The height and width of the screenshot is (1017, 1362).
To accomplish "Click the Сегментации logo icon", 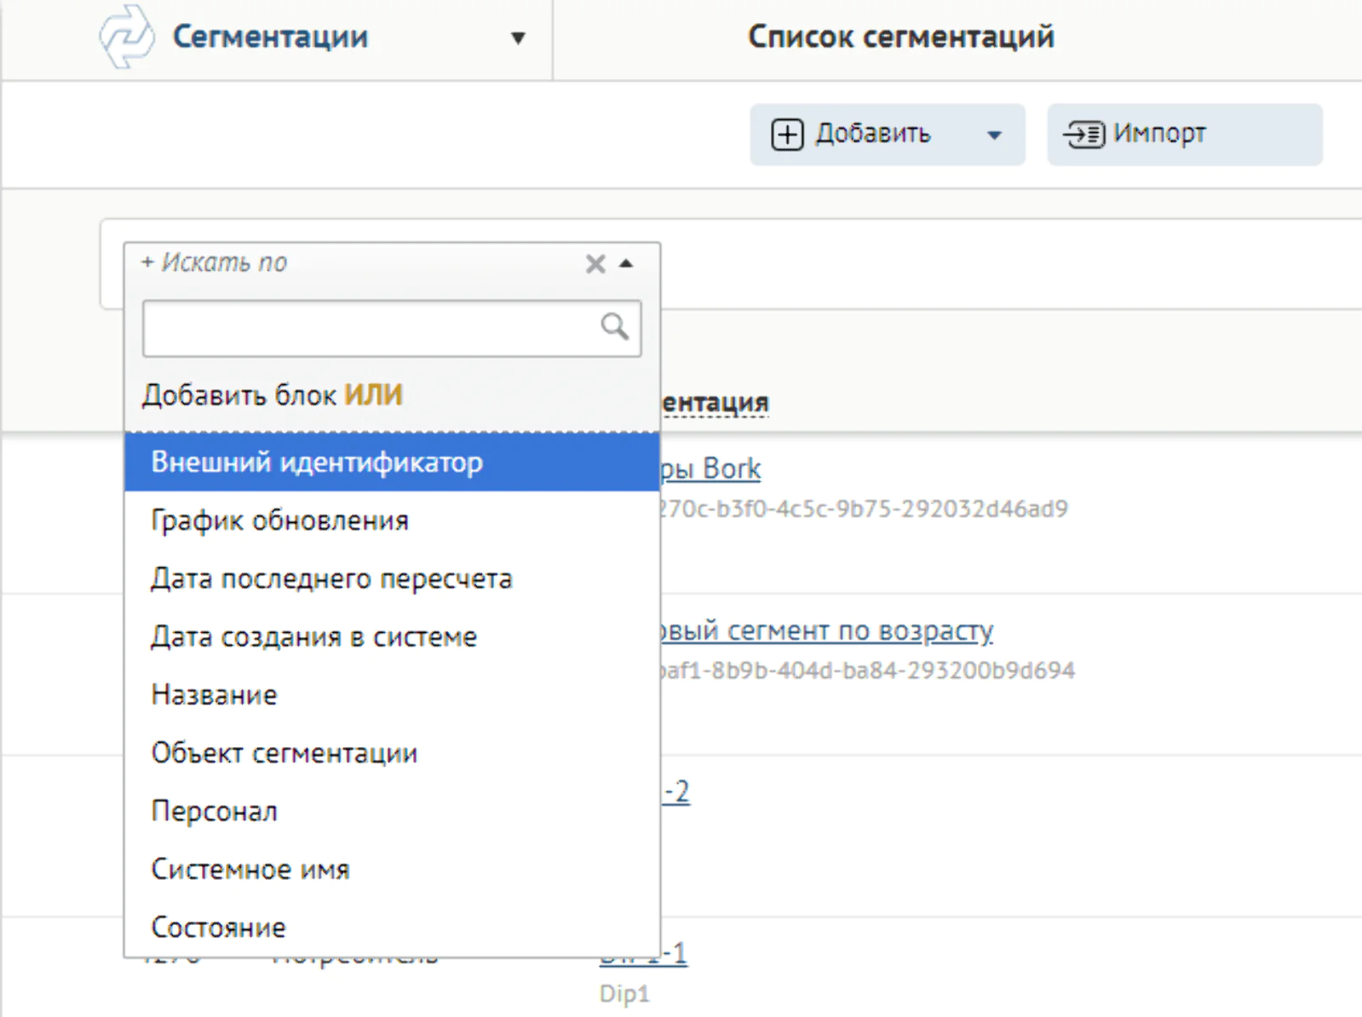I will point(127,37).
